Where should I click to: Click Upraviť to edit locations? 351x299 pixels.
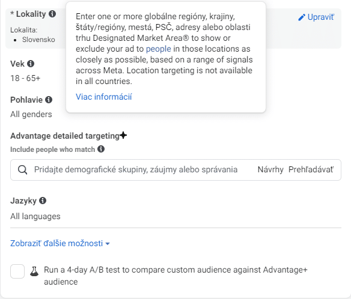(x=320, y=17)
